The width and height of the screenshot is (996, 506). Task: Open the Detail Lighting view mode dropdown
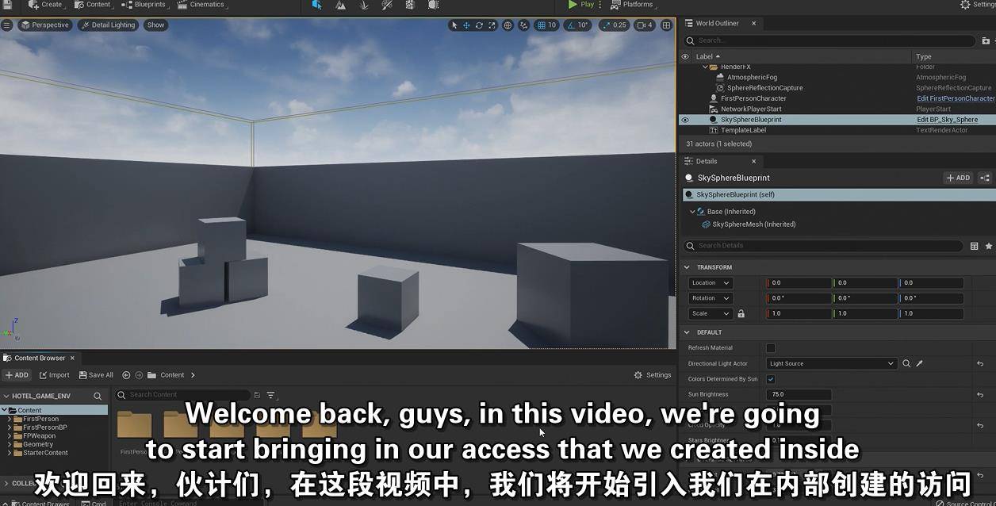tap(108, 25)
